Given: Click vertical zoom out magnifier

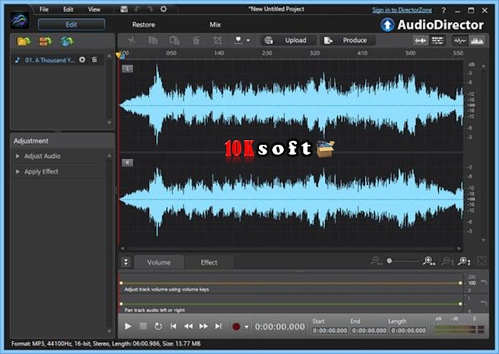Looking at the screenshot, I should (448, 261).
